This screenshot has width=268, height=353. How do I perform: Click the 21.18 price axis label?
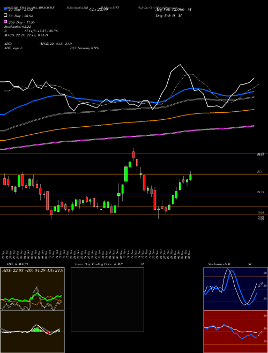pyautogui.click(x=260, y=192)
